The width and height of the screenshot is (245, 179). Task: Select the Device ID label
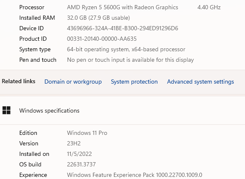pos(31,29)
